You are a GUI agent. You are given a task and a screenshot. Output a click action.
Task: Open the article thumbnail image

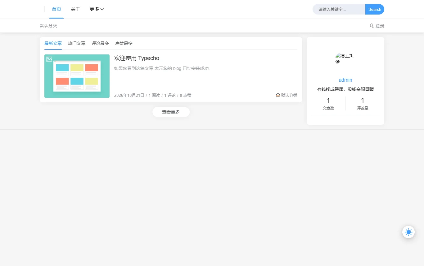coord(77,76)
